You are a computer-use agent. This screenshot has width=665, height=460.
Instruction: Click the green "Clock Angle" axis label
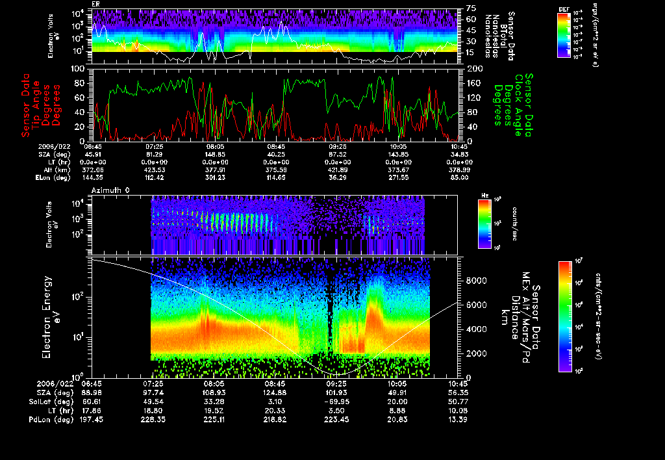(x=518, y=105)
